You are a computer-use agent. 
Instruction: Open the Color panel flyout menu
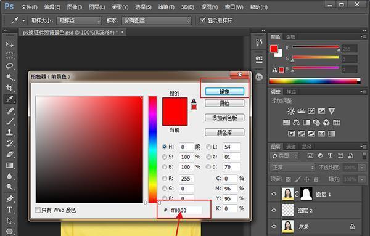[364, 36]
